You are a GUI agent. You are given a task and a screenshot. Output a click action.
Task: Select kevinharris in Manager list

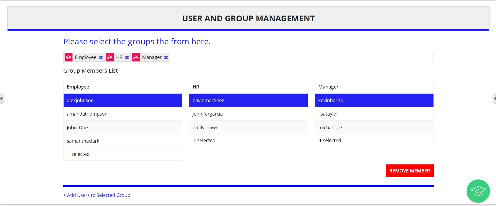click(x=374, y=100)
